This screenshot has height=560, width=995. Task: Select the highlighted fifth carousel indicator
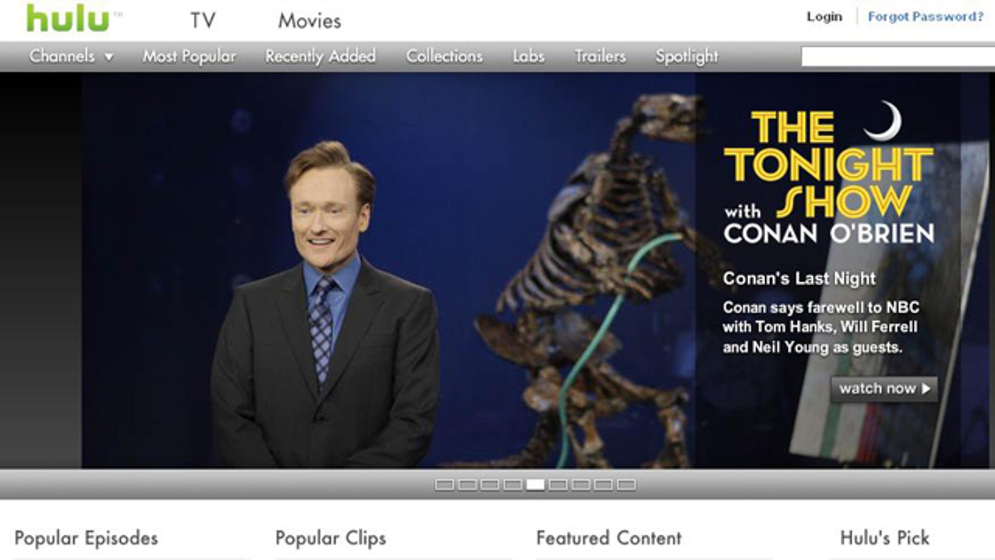[535, 485]
